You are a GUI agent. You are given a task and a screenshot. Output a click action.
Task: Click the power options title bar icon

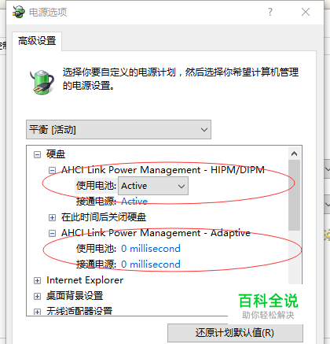click(x=18, y=12)
